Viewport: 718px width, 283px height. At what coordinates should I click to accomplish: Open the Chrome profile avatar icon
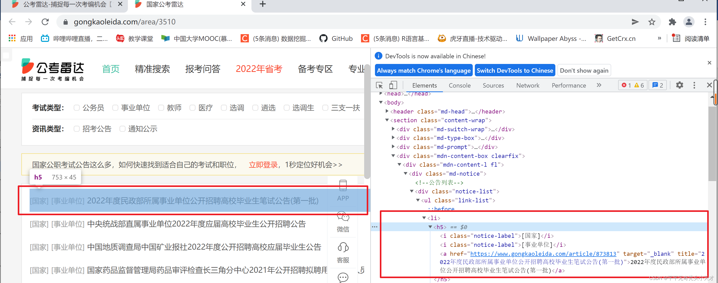[x=688, y=22]
